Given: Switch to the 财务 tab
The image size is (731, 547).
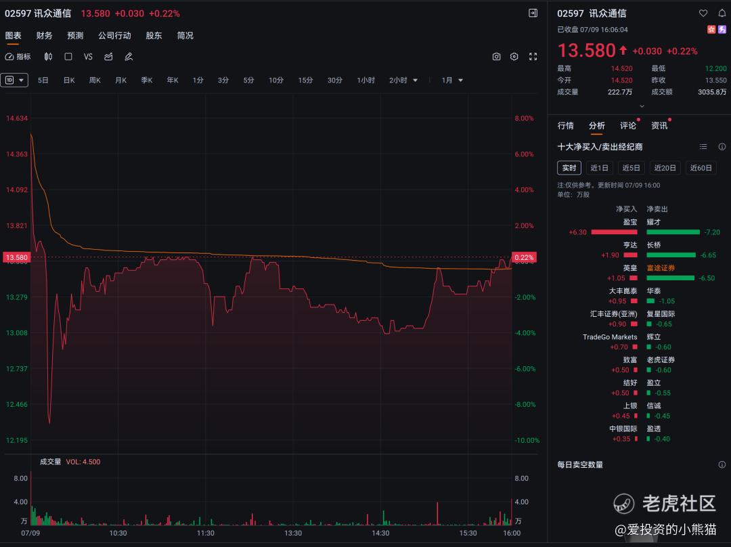Looking at the screenshot, I should [x=44, y=35].
